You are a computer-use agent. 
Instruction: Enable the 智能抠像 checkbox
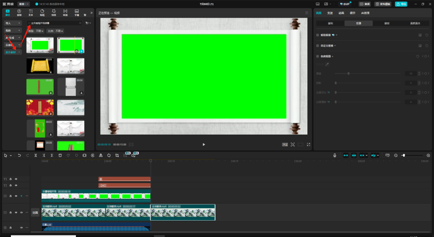[317, 35]
